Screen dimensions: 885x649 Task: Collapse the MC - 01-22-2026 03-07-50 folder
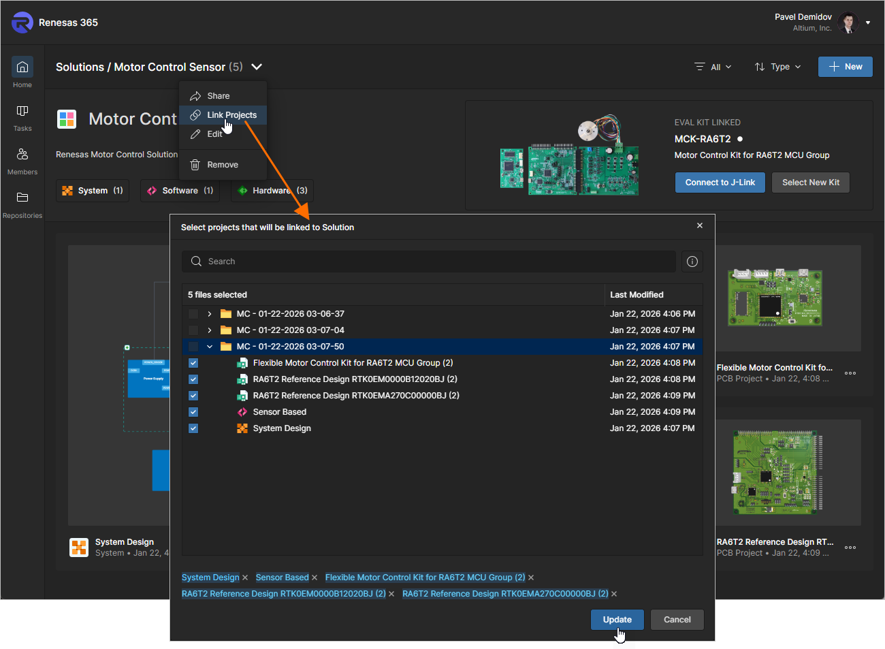click(x=210, y=347)
